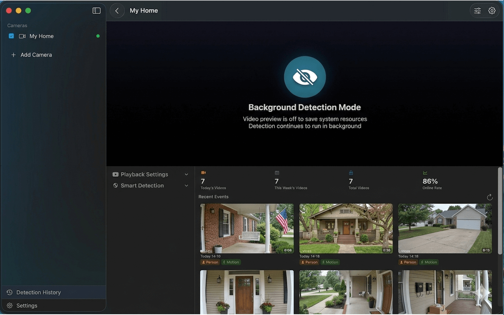Open the sliders adjustment icon
This screenshot has width=504, height=315.
click(x=477, y=11)
